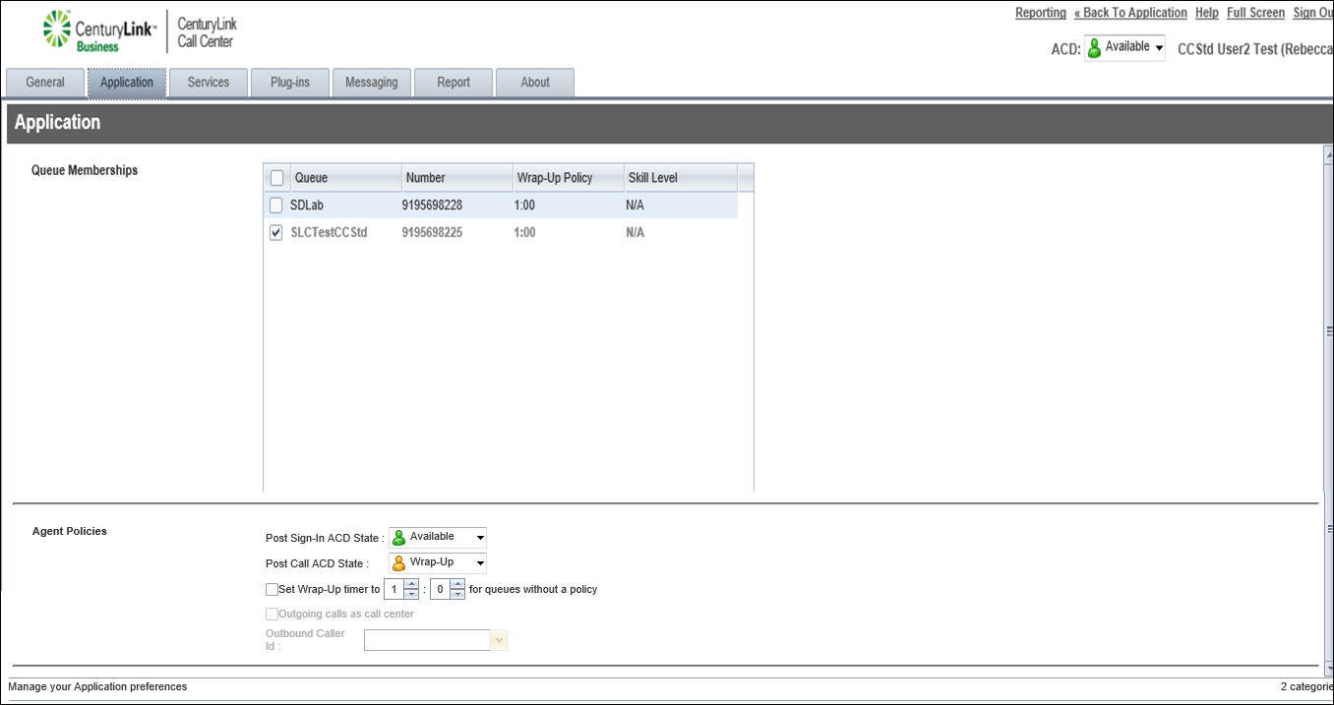Click the Wrap-Up timer minutes field
This screenshot has height=705, width=1334.
(394, 590)
